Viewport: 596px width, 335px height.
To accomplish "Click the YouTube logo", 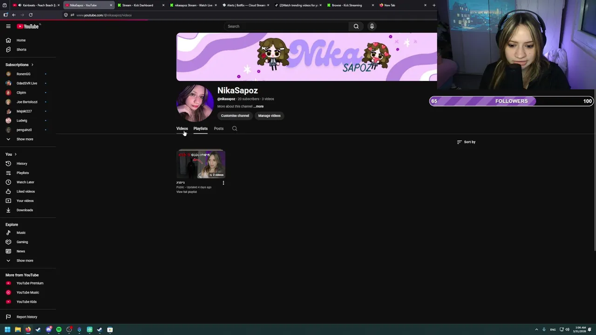I will 28,26.
